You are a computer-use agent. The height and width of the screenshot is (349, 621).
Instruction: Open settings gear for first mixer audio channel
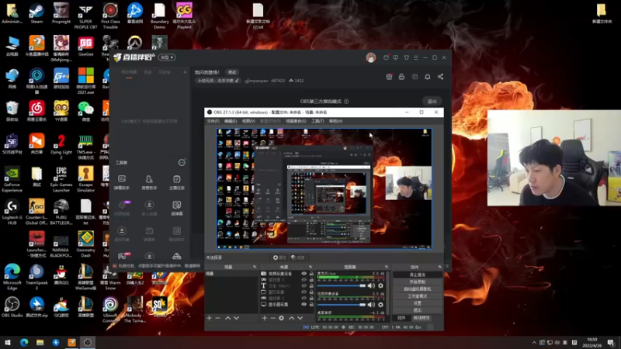point(380,285)
